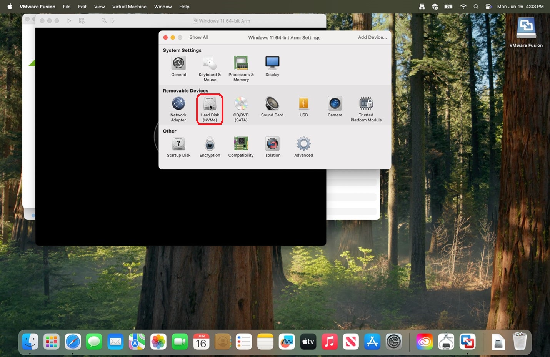Open the VMware Fusion app menu
This screenshot has width=550, height=357.
(38, 7)
